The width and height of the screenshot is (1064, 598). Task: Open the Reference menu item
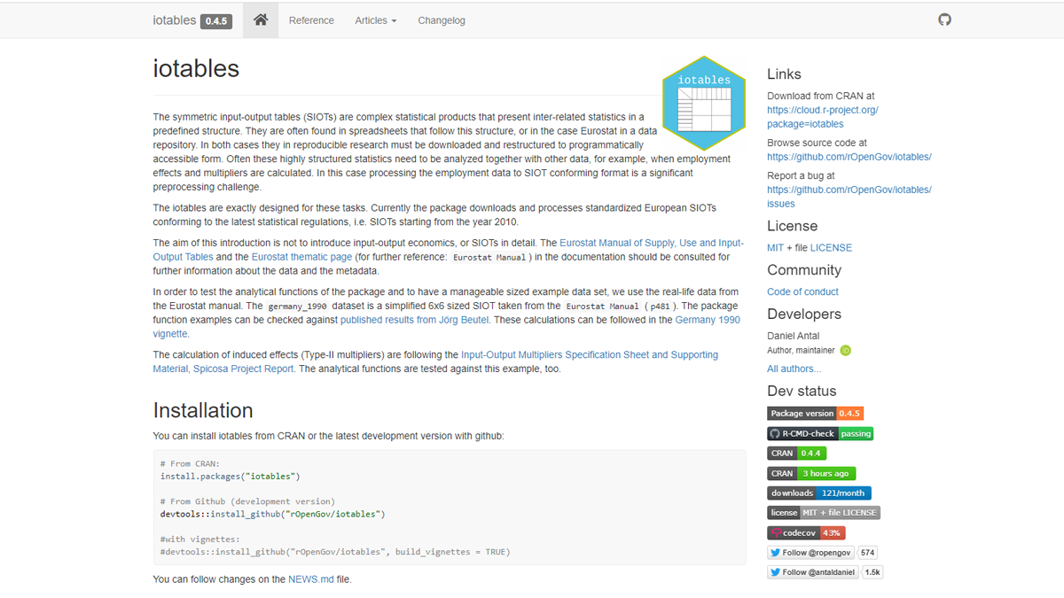(311, 20)
